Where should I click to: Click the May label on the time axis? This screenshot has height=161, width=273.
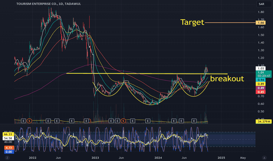pyautogui.click(x=243, y=158)
